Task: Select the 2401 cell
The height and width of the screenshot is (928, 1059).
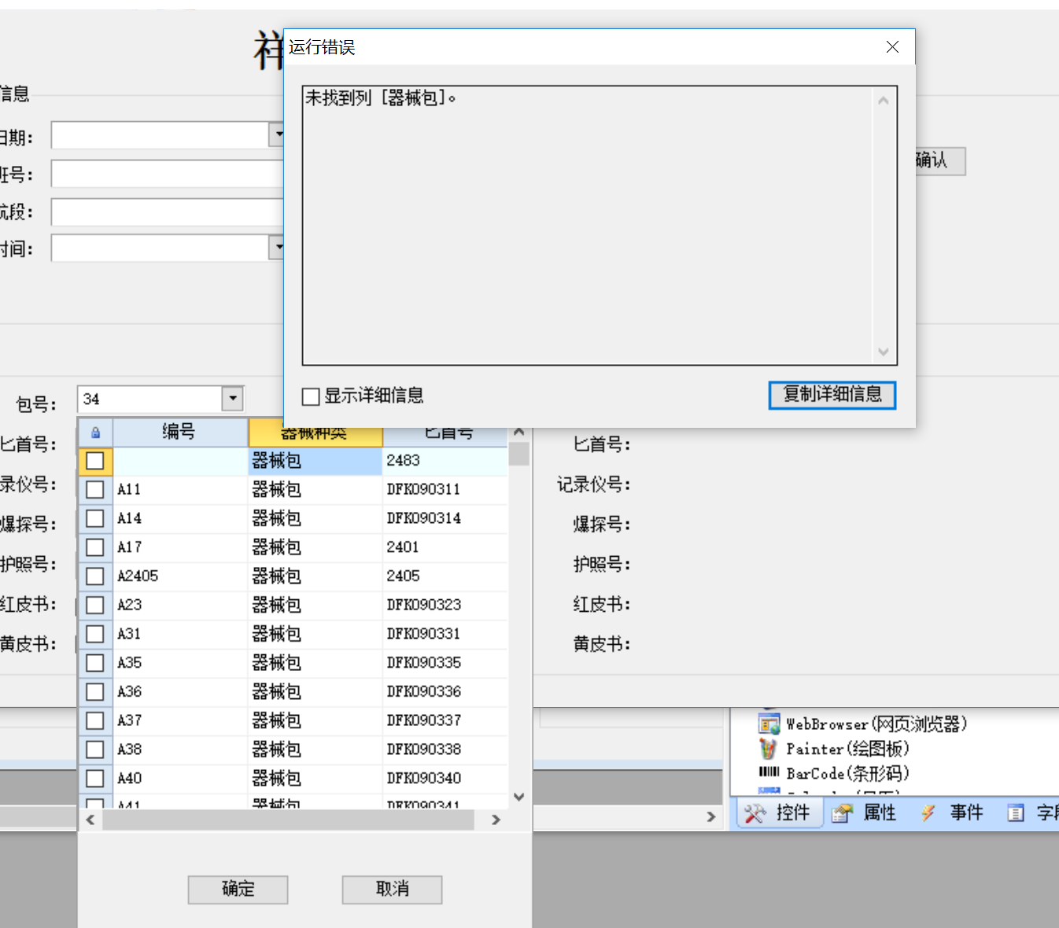Action: pyautogui.click(x=445, y=547)
